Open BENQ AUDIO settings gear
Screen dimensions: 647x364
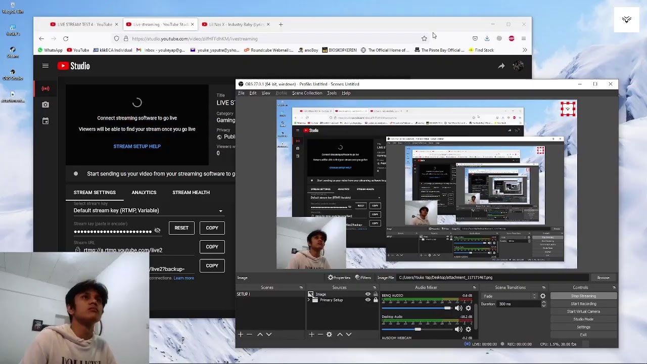pos(468,308)
